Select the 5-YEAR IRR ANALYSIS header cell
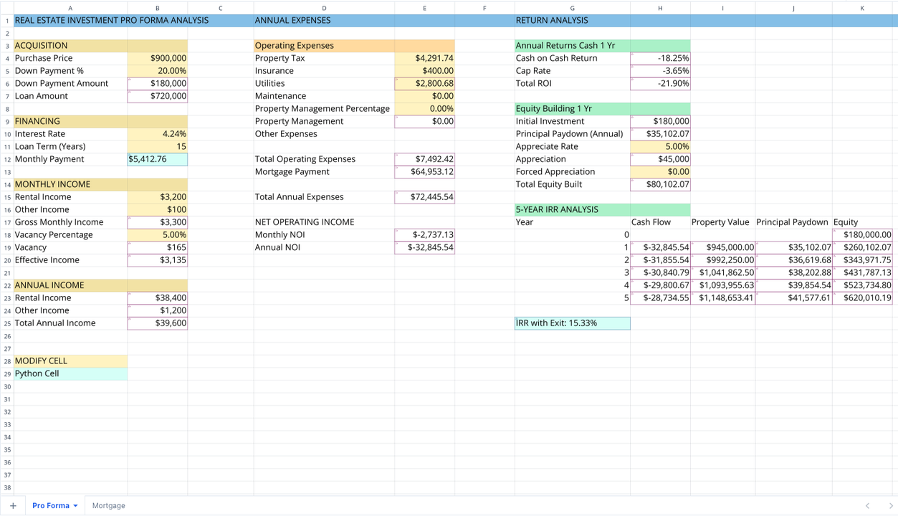Image resolution: width=898 pixels, height=516 pixels. coord(572,209)
